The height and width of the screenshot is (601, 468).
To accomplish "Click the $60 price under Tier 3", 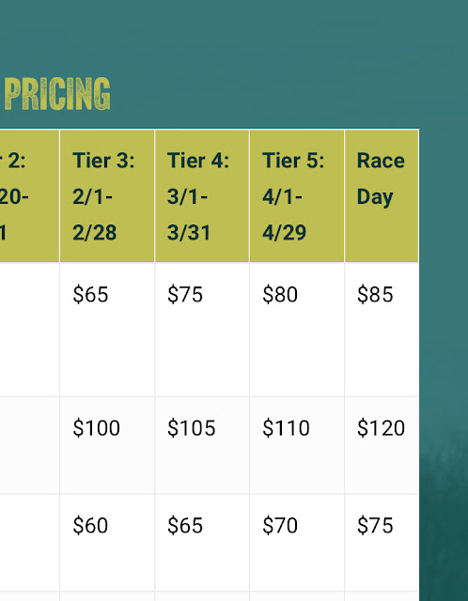I will tap(90, 526).
